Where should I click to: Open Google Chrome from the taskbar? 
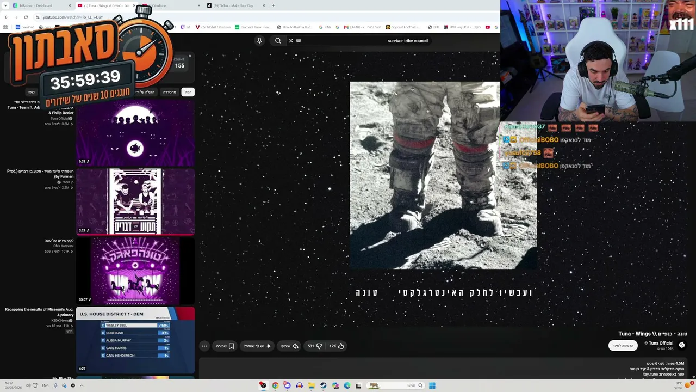click(x=275, y=385)
